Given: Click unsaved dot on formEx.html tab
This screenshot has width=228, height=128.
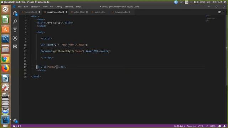Looking at the screenshot, I should 39,12.
